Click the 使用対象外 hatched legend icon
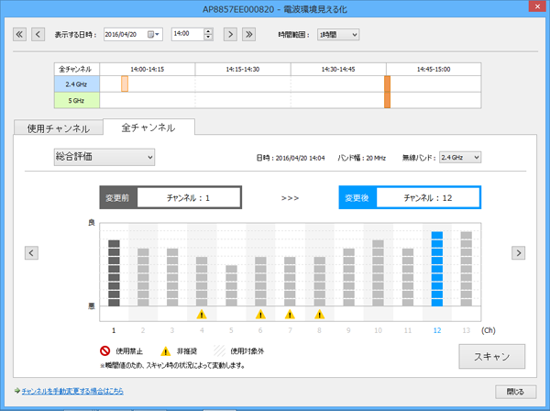 tap(220, 350)
